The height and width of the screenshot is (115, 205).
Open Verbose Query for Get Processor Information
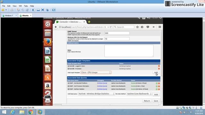[102, 86]
